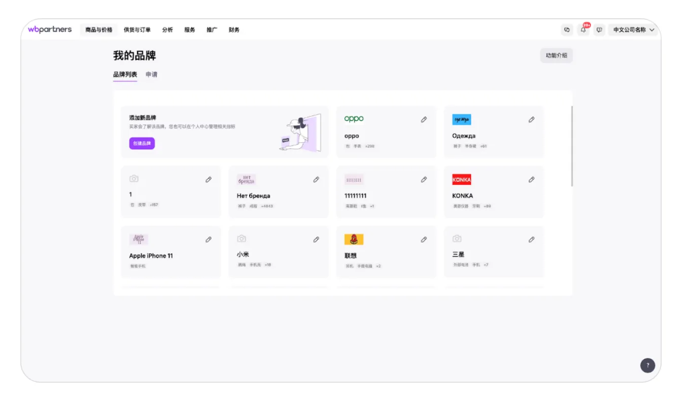Click the Одежда brand name
This screenshot has height=401, width=682.
pos(464,136)
